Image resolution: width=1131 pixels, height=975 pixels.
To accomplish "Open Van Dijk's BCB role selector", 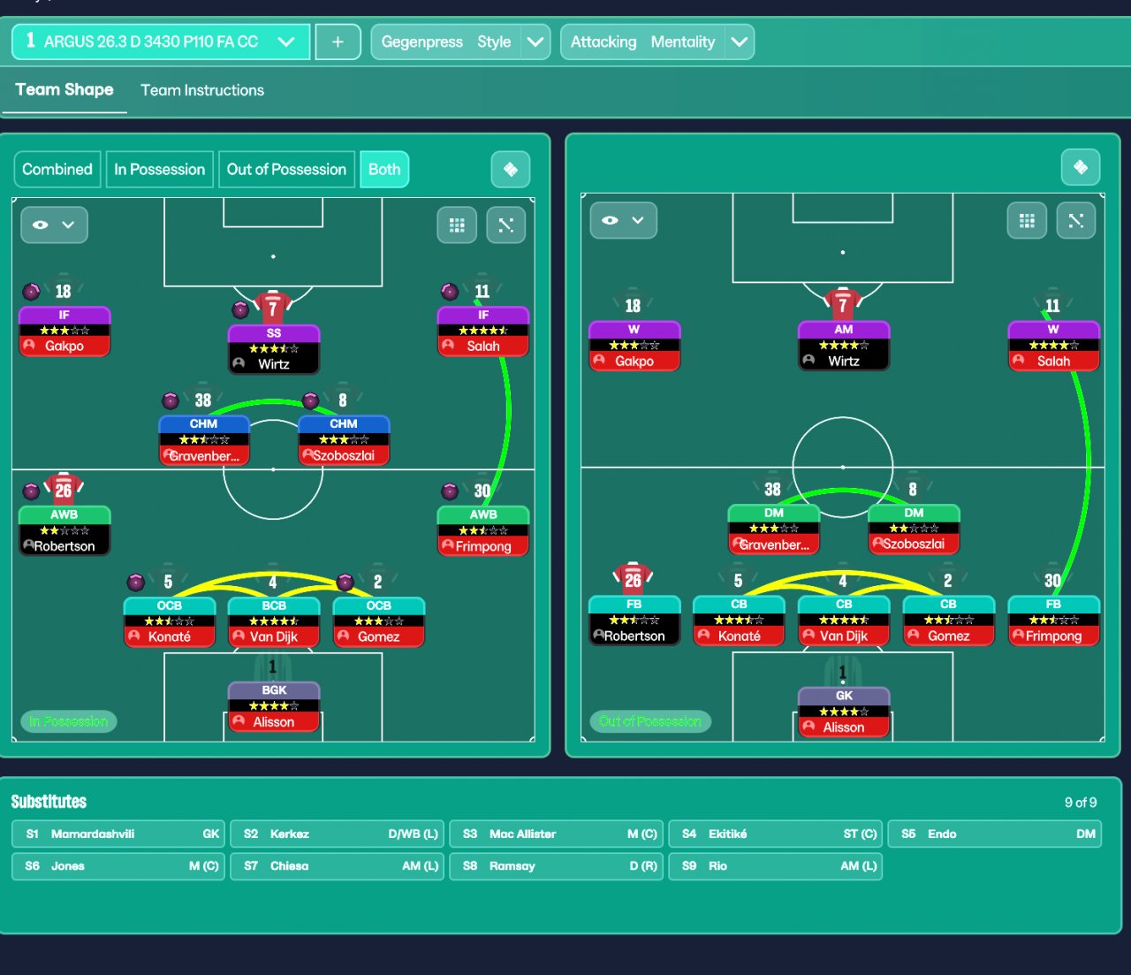I will (x=274, y=606).
